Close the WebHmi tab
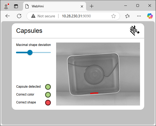The width and height of the screenshot is (156, 126). tap(82, 7)
